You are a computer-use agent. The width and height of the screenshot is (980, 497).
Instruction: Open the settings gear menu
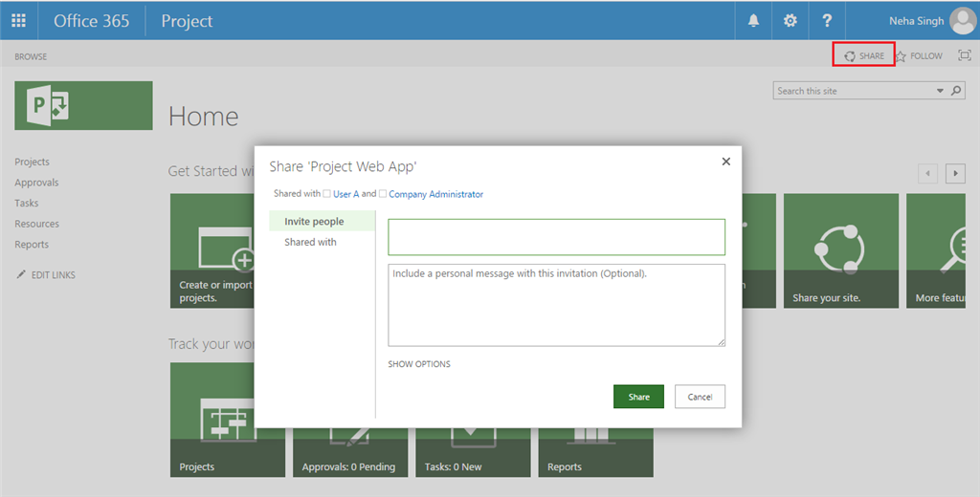pyautogui.click(x=790, y=21)
